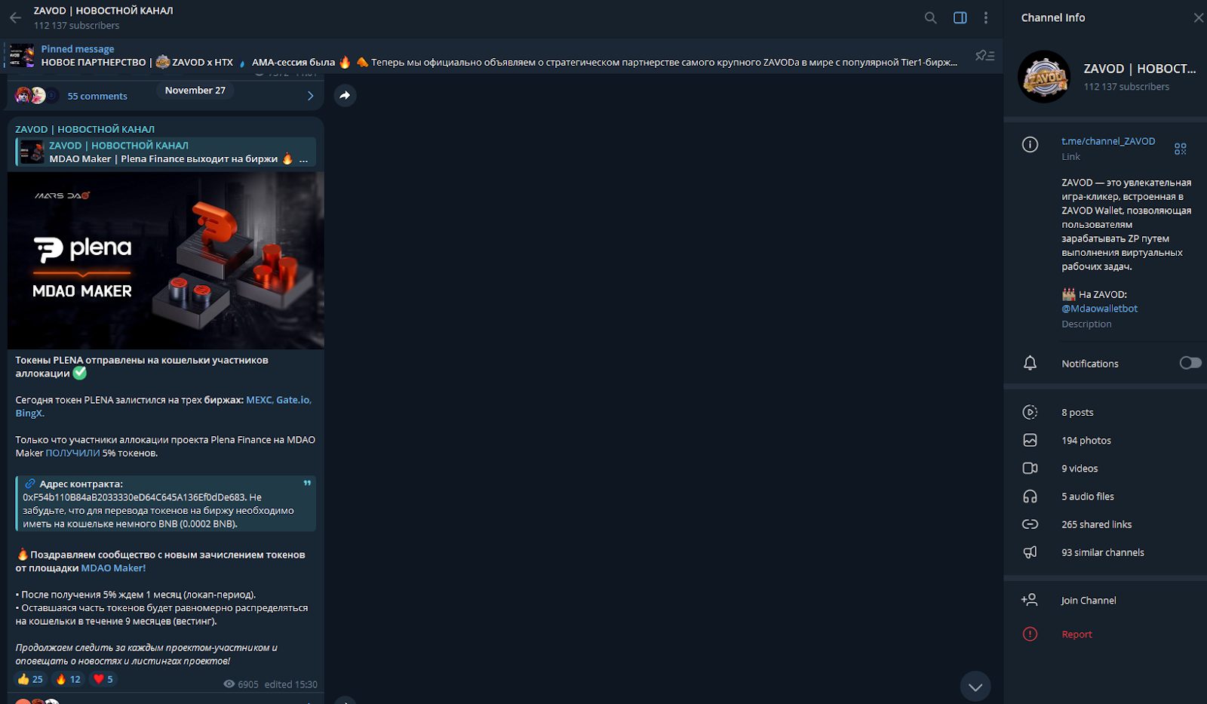Toggle channel Notifications switch
The image size is (1207, 704).
[x=1190, y=363]
